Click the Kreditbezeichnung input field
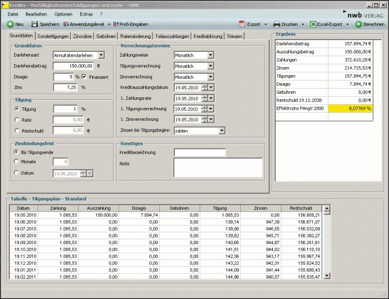Viewport: 389px width, 299px height. [x=199, y=152]
